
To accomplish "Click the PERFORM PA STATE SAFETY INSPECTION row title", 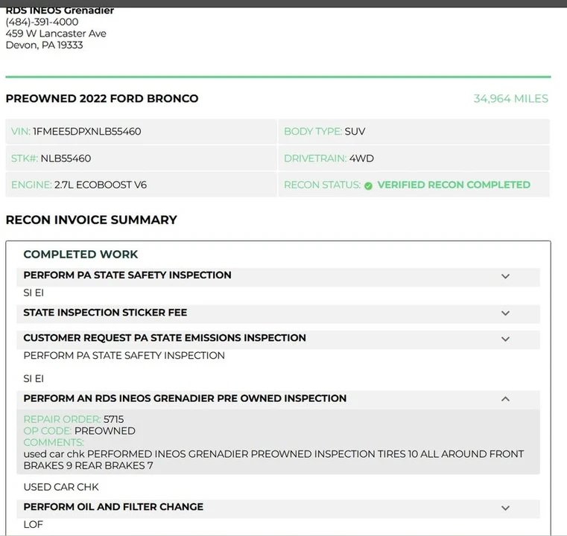I will pyautogui.click(x=127, y=275).
